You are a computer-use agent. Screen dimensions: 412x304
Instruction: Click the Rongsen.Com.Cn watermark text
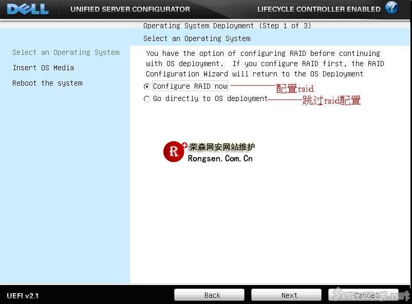point(220,159)
